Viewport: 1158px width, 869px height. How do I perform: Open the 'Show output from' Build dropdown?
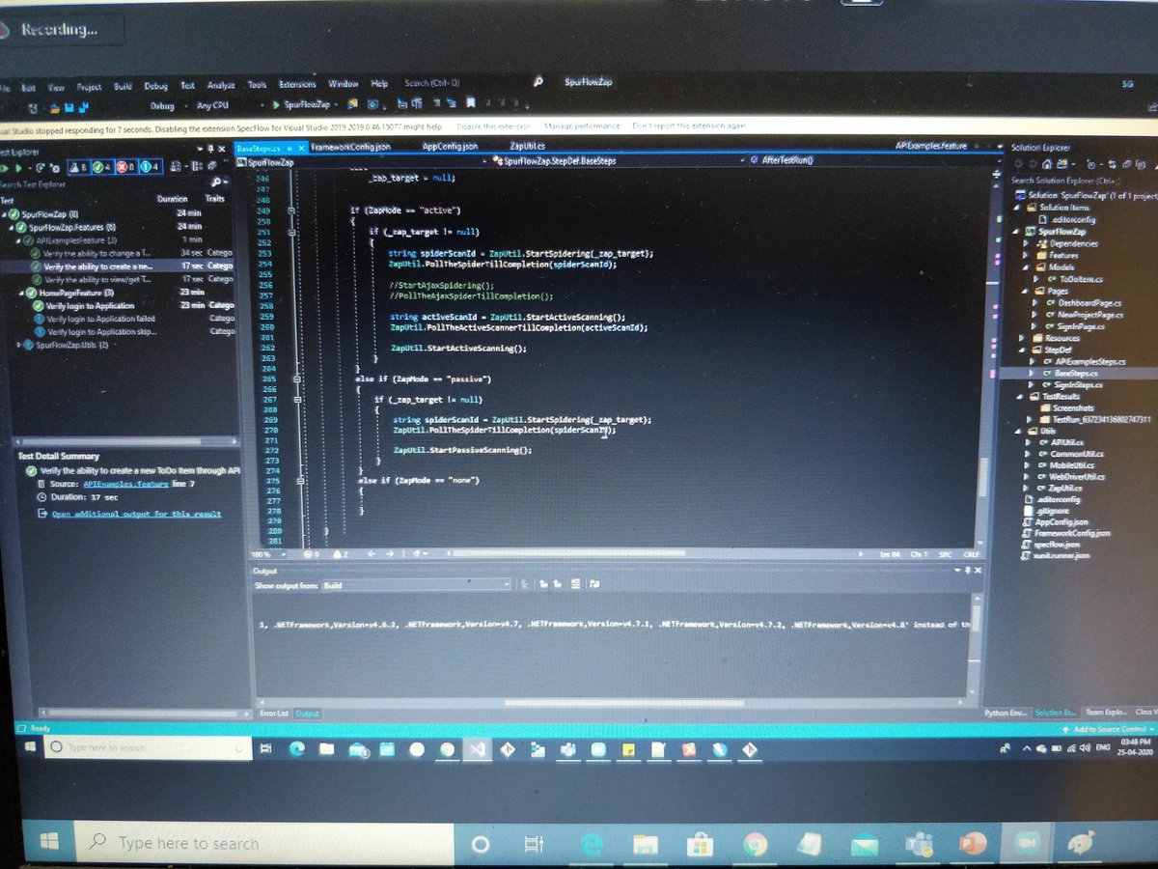point(415,585)
